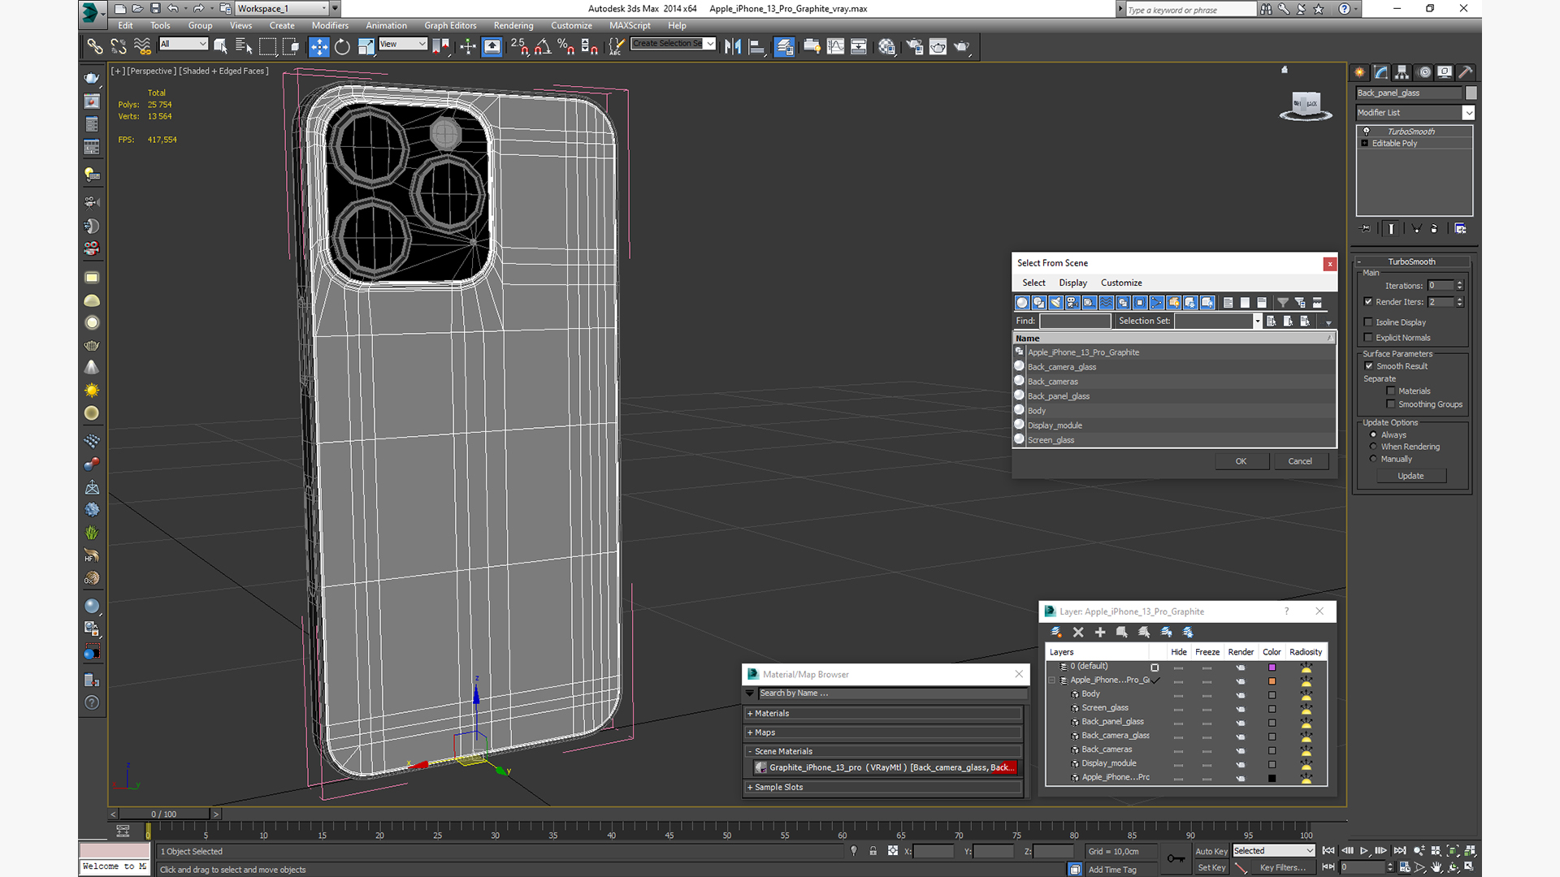This screenshot has width=1560, height=877.
Task: Toggle the Angle Snap tool
Action: [543, 47]
